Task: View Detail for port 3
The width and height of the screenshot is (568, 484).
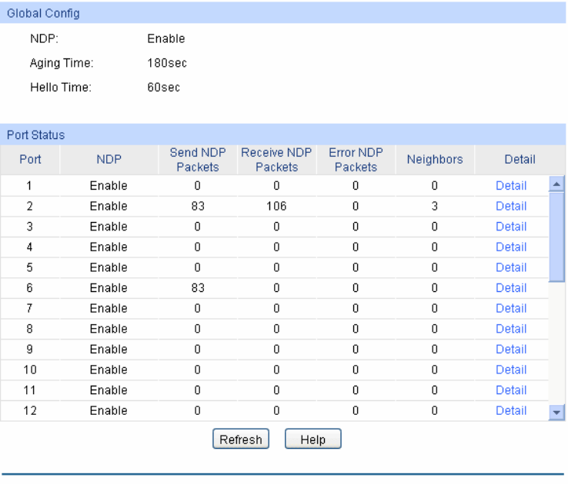Action: (511, 227)
